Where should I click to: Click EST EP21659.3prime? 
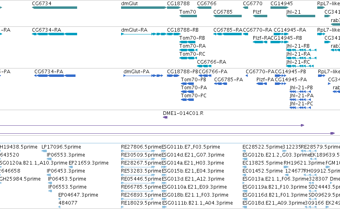tap(88, 163)
